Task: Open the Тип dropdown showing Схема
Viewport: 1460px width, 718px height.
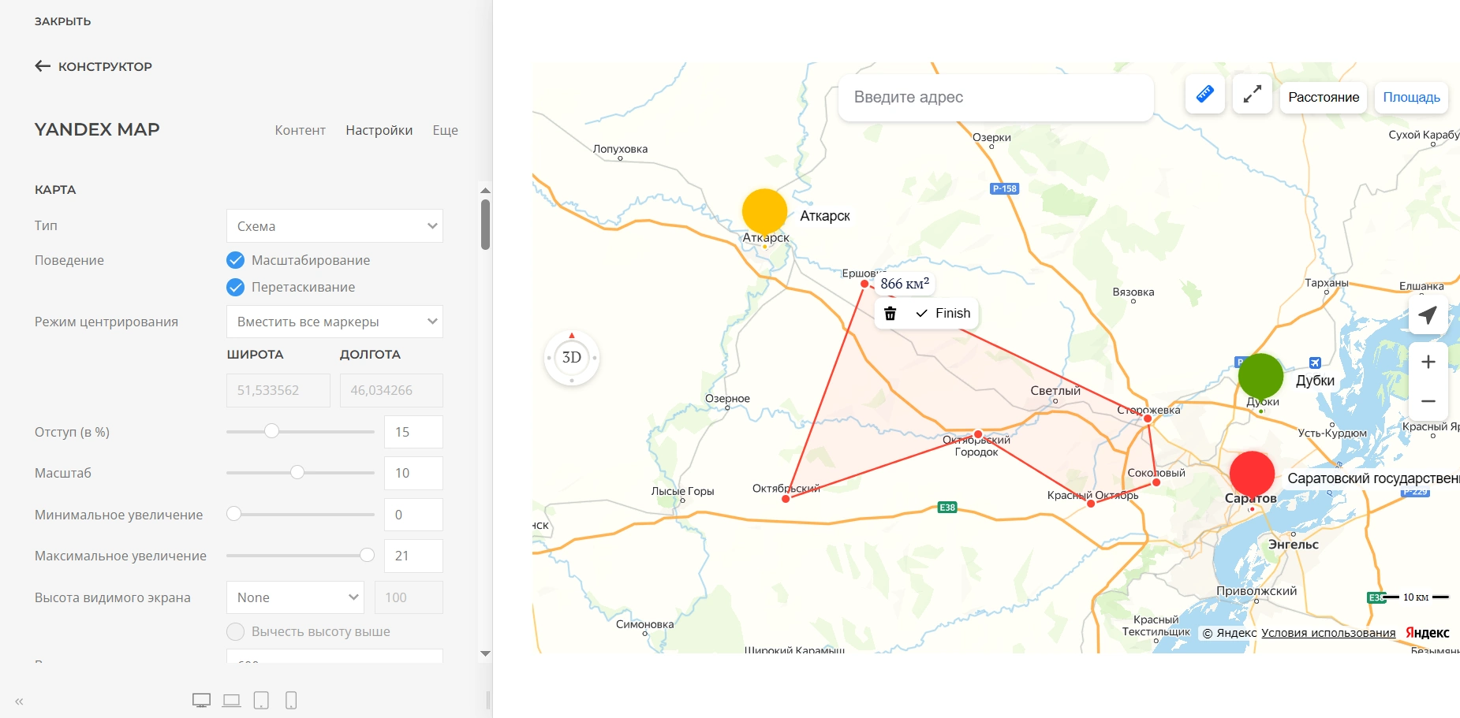Action: (x=334, y=226)
